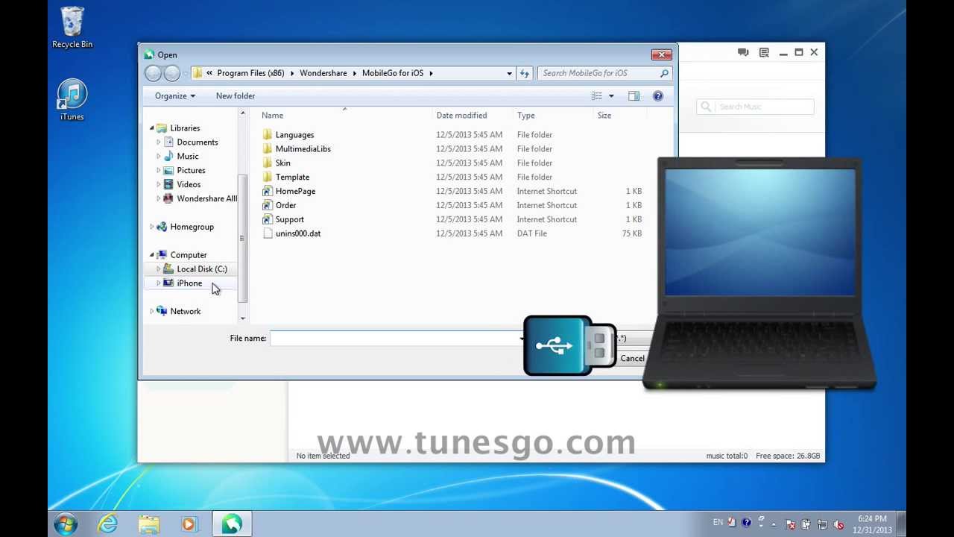Open the iTunes desktop shortcut
This screenshot has width=954, height=537.
click(x=72, y=100)
